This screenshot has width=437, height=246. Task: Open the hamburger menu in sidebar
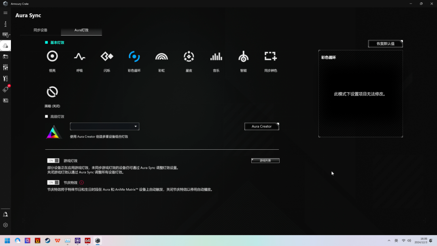click(x=5, y=13)
